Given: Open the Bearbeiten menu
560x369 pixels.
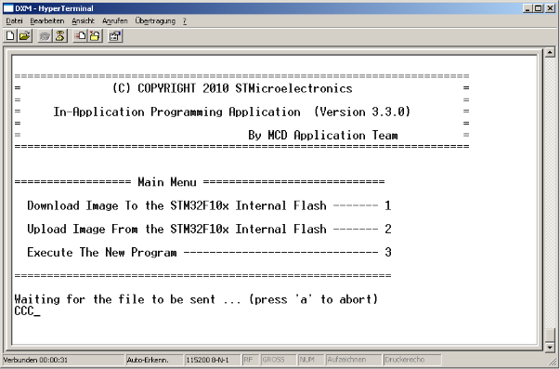Looking at the screenshot, I should [x=47, y=20].
